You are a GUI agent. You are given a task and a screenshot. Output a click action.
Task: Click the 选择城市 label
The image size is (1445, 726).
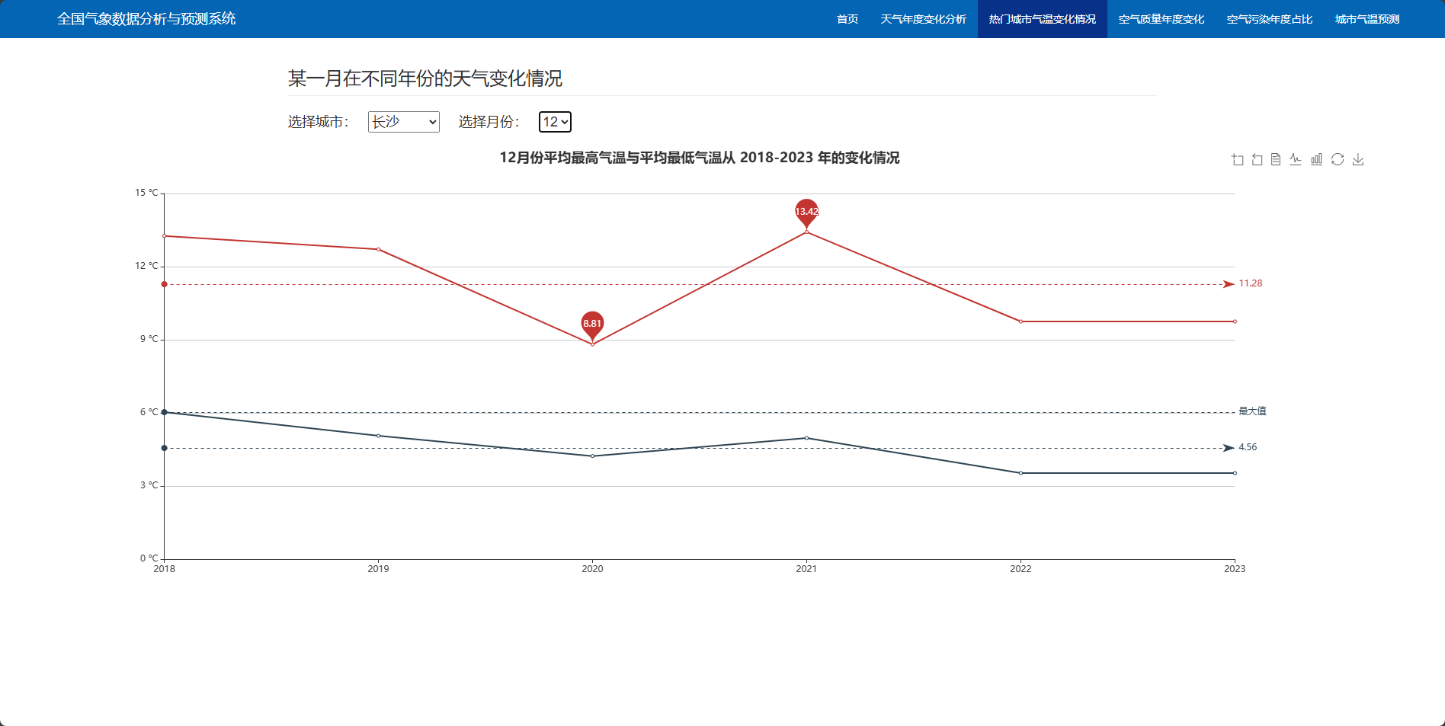(x=319, y=122)
